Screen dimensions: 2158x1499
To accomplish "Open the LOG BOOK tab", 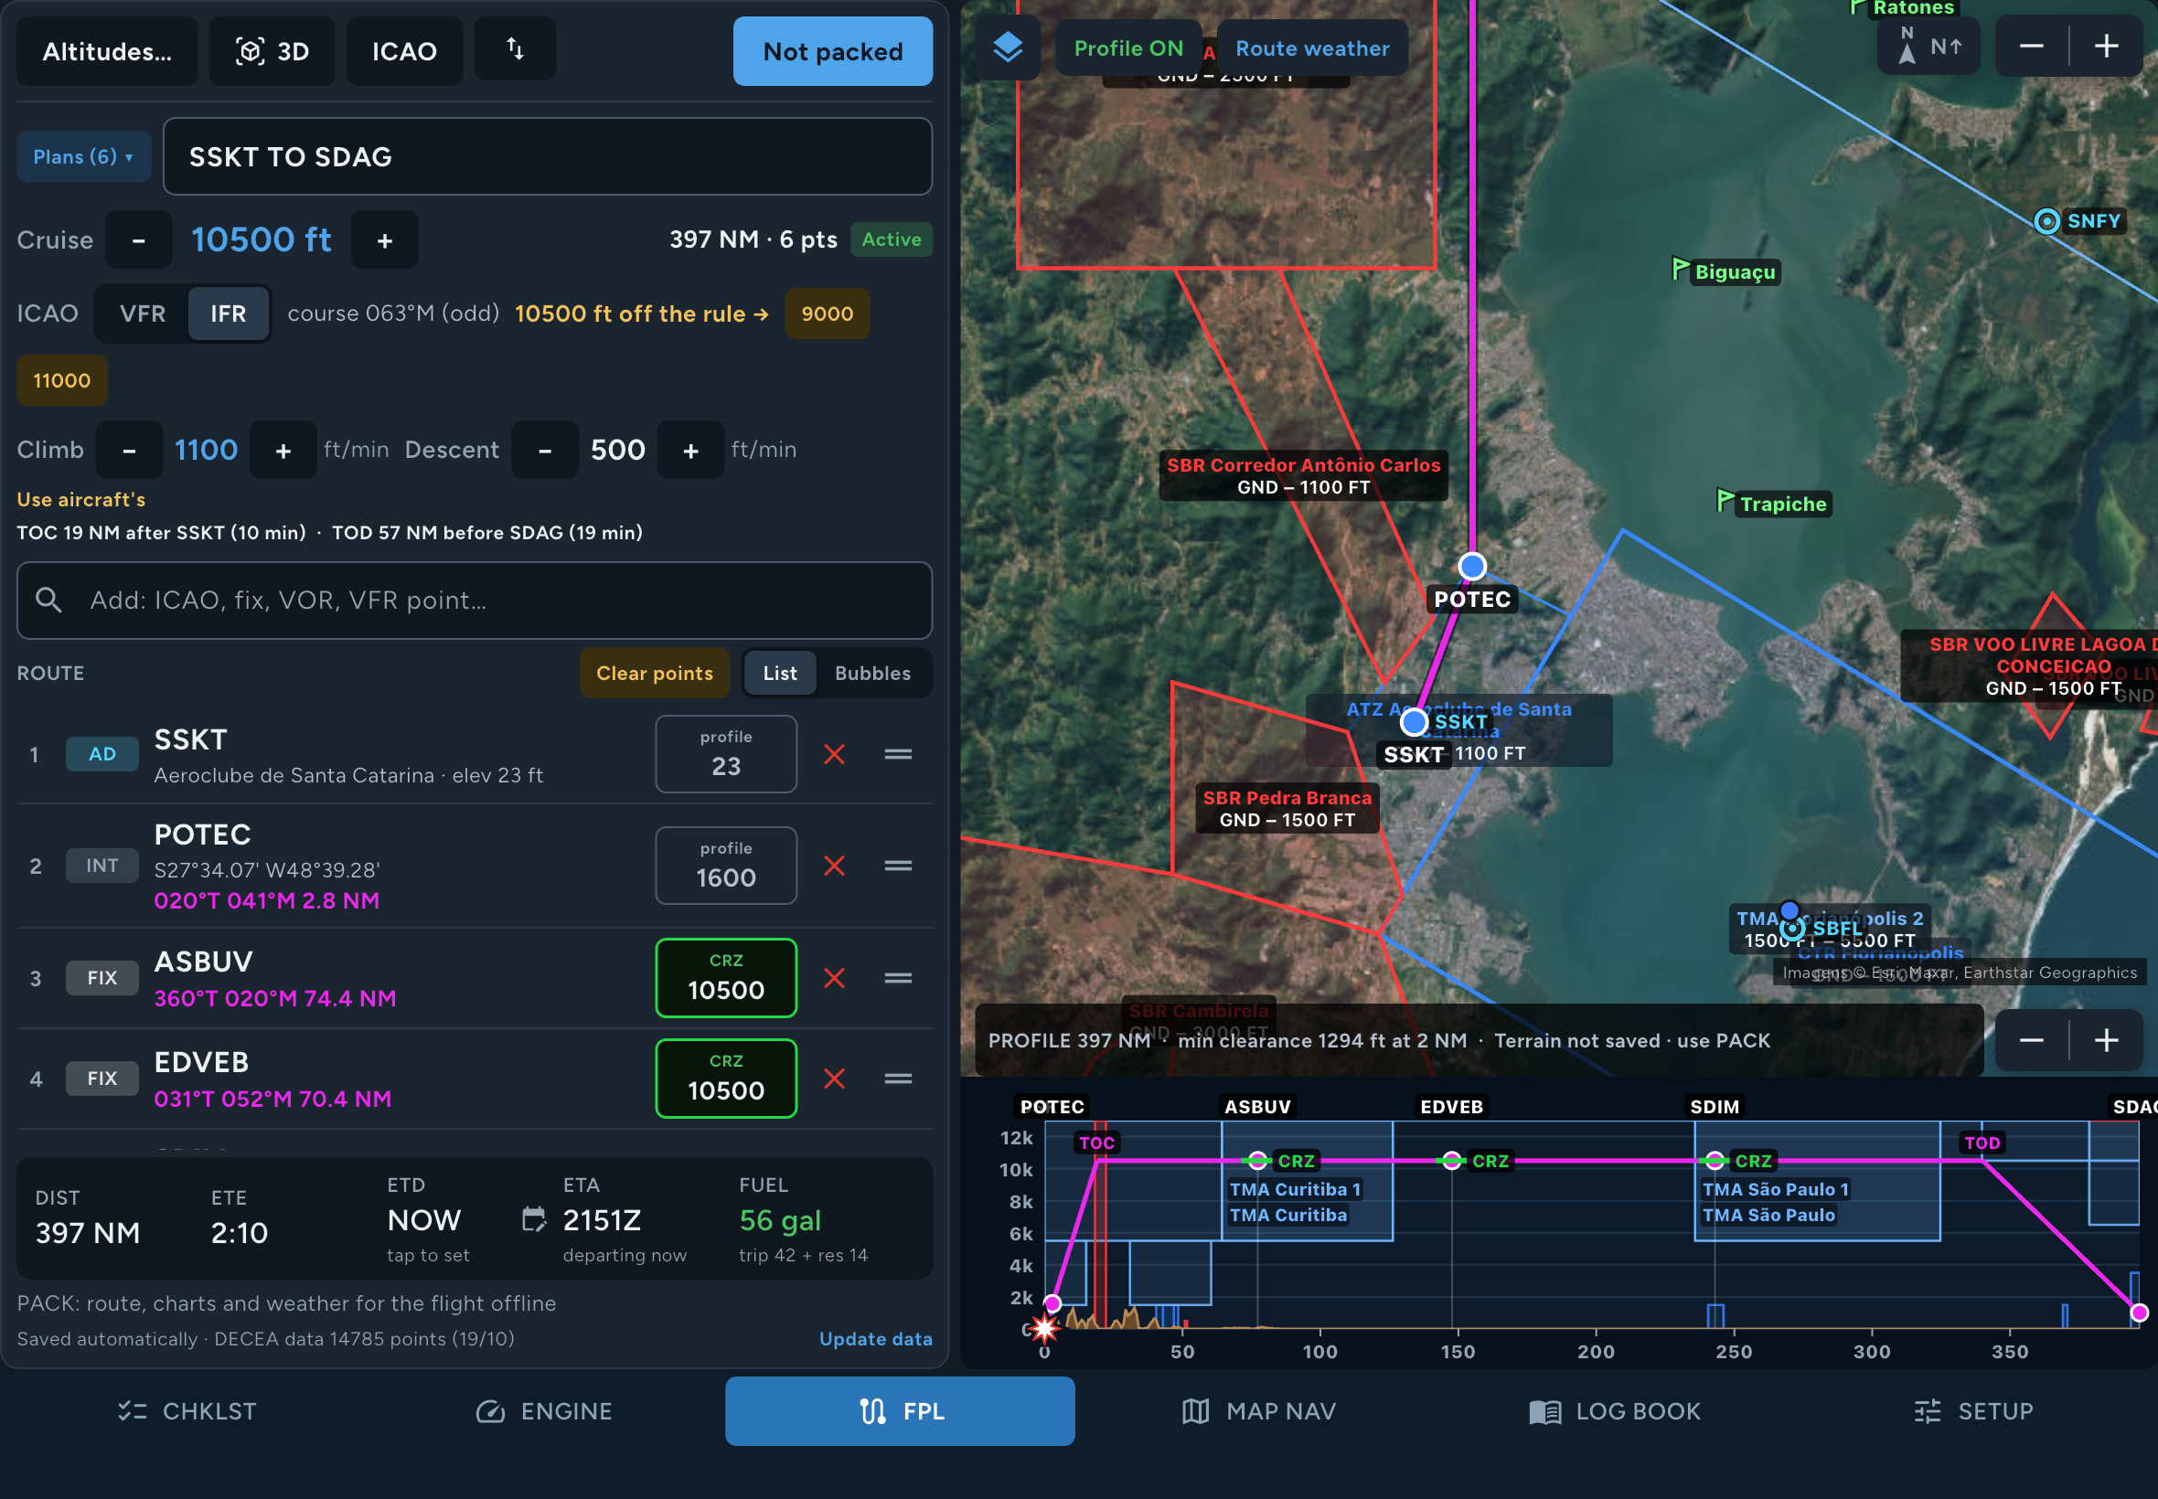I will (1615, 1411).
